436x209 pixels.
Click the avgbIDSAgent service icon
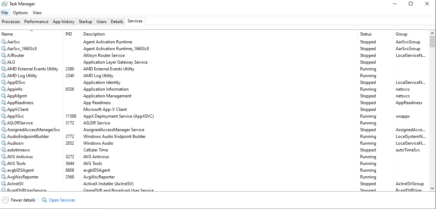(x=4, y=170)
